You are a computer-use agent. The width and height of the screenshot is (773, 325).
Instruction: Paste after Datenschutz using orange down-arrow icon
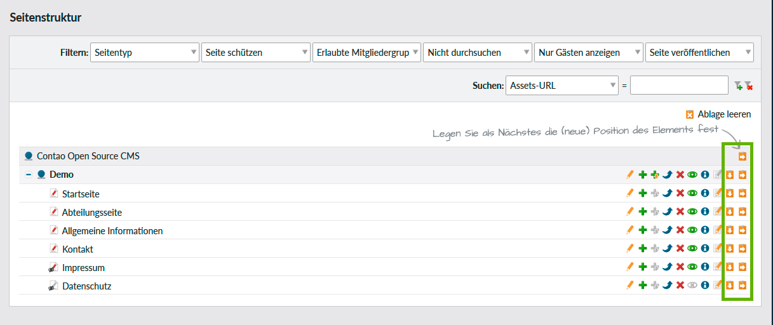(730, 286)
